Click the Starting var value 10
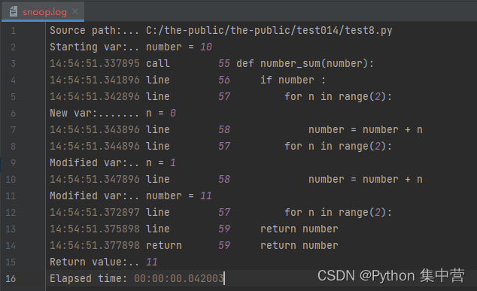Image resolution: width=477 pixels, height=291 pixels. [x=206, y=47]
